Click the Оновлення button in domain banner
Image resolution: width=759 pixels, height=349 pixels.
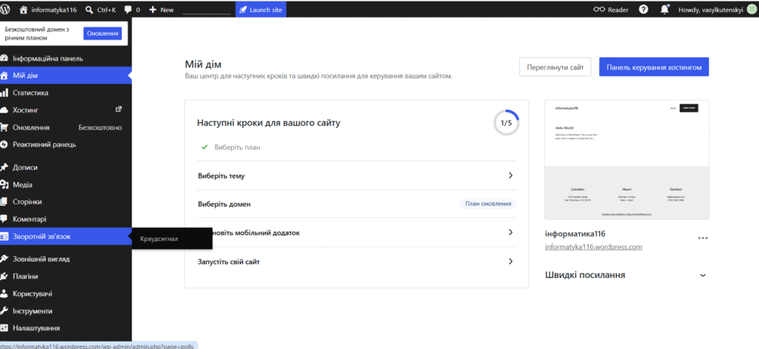click(x=103, y=33)
